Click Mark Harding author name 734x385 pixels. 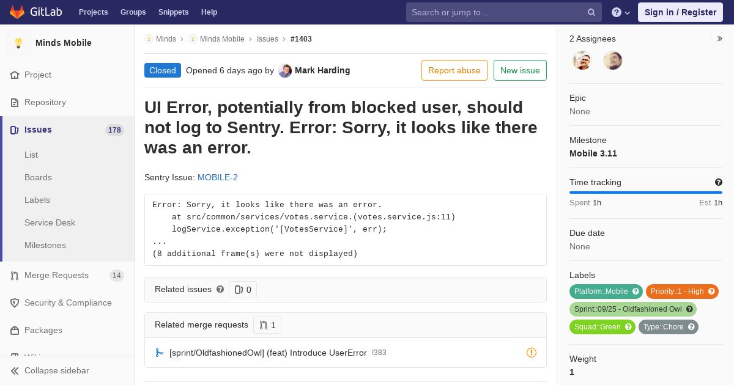point(322,70)
